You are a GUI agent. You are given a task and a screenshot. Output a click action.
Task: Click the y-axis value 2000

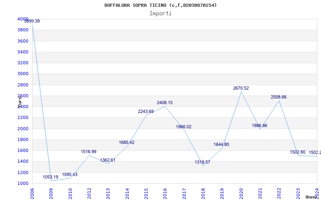pyautogui.click(x=23, y=129)
